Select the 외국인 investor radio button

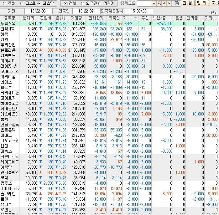click(82, 3)
